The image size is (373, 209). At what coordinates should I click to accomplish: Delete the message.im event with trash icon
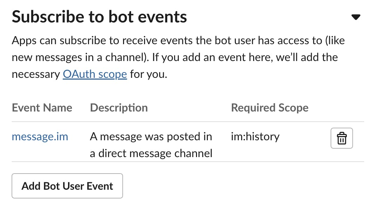341,138
